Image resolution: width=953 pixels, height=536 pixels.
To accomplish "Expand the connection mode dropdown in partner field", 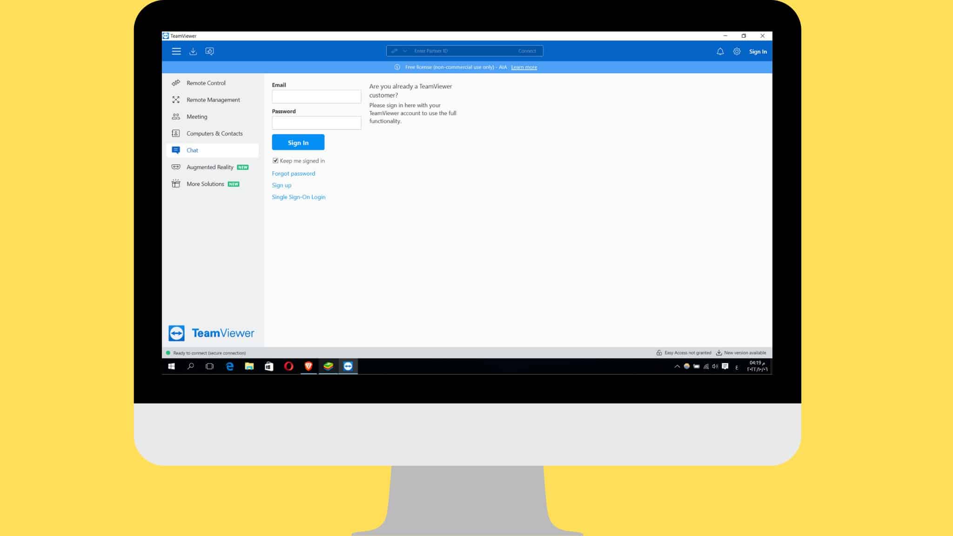I will click(x=405, y=51).
